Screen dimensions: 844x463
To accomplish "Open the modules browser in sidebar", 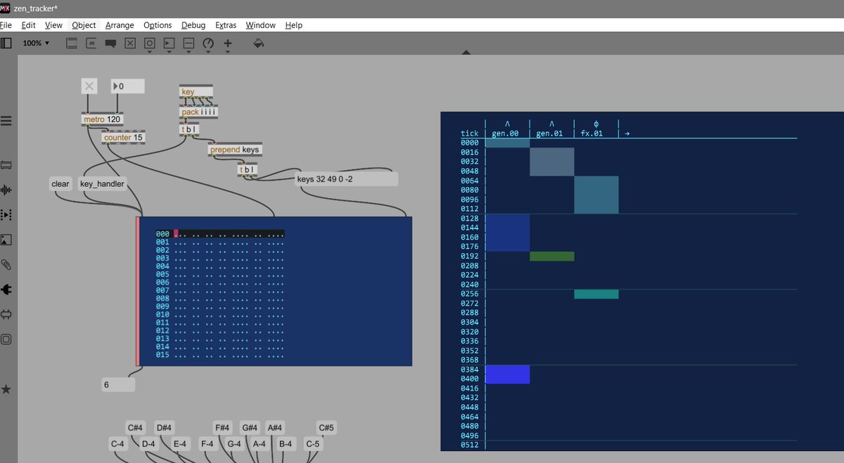I will coord(6,165).
